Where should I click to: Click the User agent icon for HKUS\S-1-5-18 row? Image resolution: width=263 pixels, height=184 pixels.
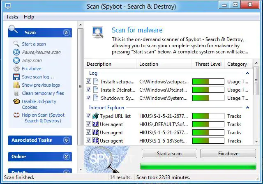click(x=96, y=140)
